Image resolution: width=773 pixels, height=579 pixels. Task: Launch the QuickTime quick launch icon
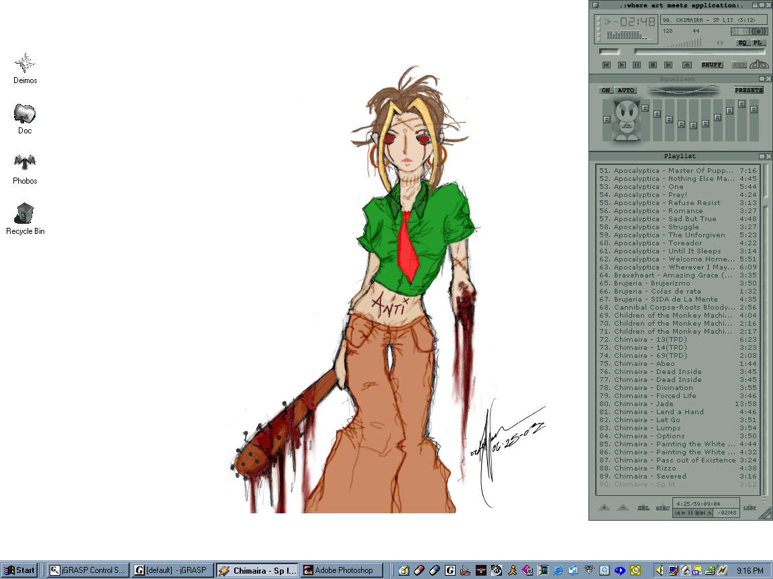[605, 570]
